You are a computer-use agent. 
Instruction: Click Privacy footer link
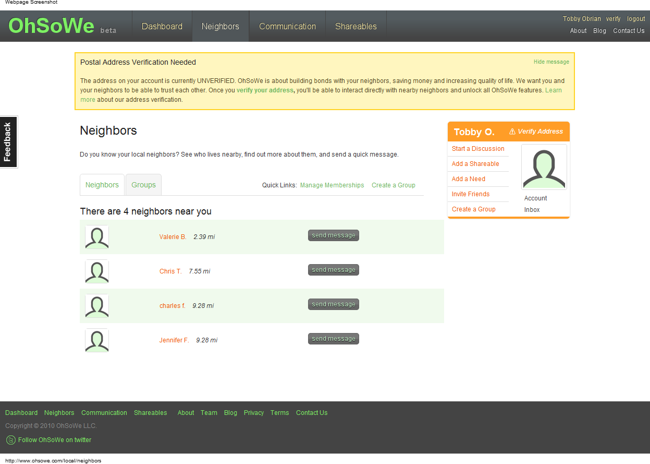point(254,413)
